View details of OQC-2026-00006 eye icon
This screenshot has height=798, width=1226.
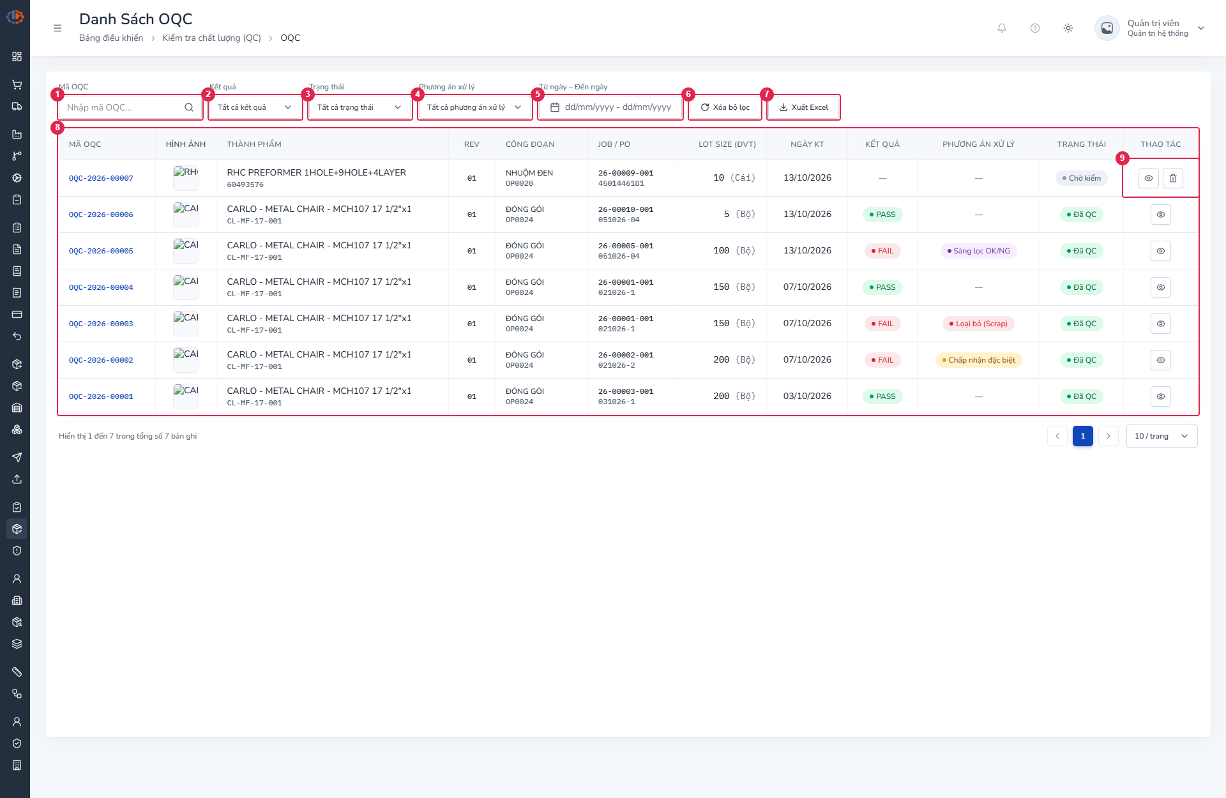point(1161,215)
